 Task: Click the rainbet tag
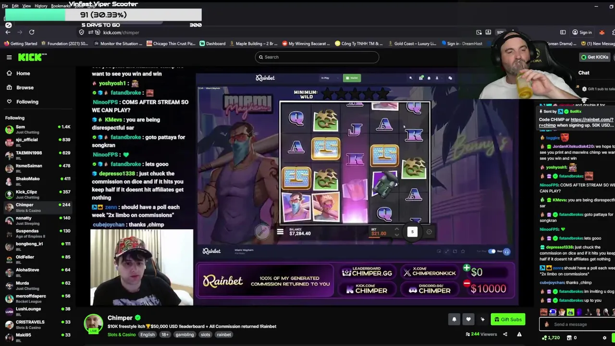click(x=223, y=334)
